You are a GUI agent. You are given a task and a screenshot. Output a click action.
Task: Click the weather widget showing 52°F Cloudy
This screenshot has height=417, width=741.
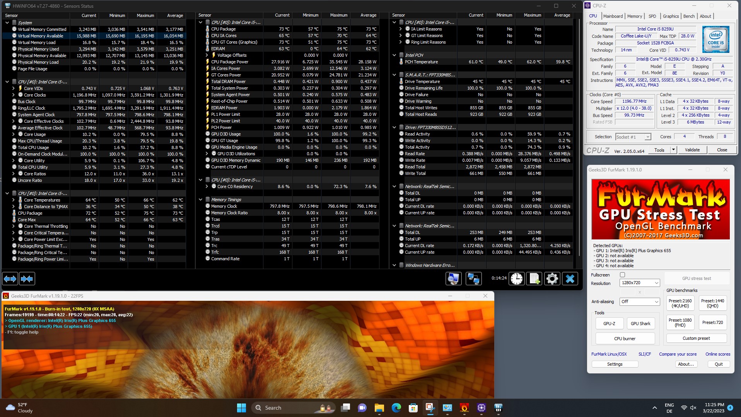coord(19,408)
